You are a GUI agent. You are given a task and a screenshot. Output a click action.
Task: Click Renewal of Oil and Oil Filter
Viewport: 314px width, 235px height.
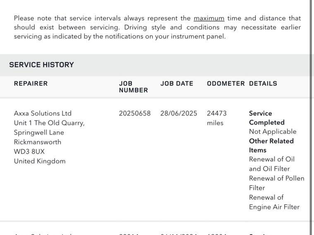(272, 164)
